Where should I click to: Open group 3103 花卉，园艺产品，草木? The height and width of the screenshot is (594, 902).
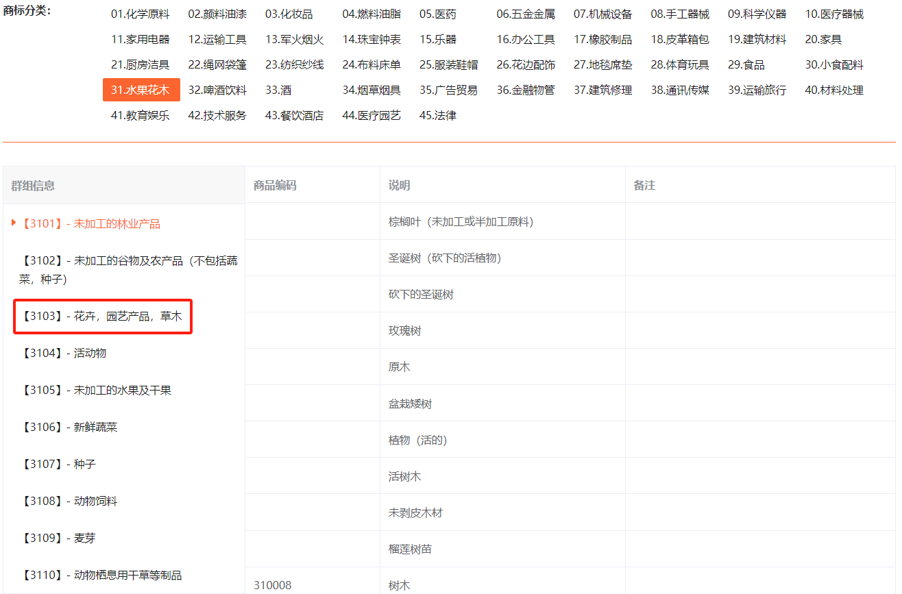(x=102, y=317)
